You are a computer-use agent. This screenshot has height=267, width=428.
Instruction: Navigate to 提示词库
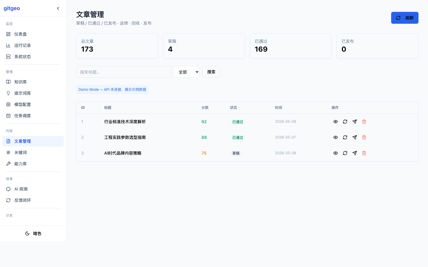click(33, 93)
